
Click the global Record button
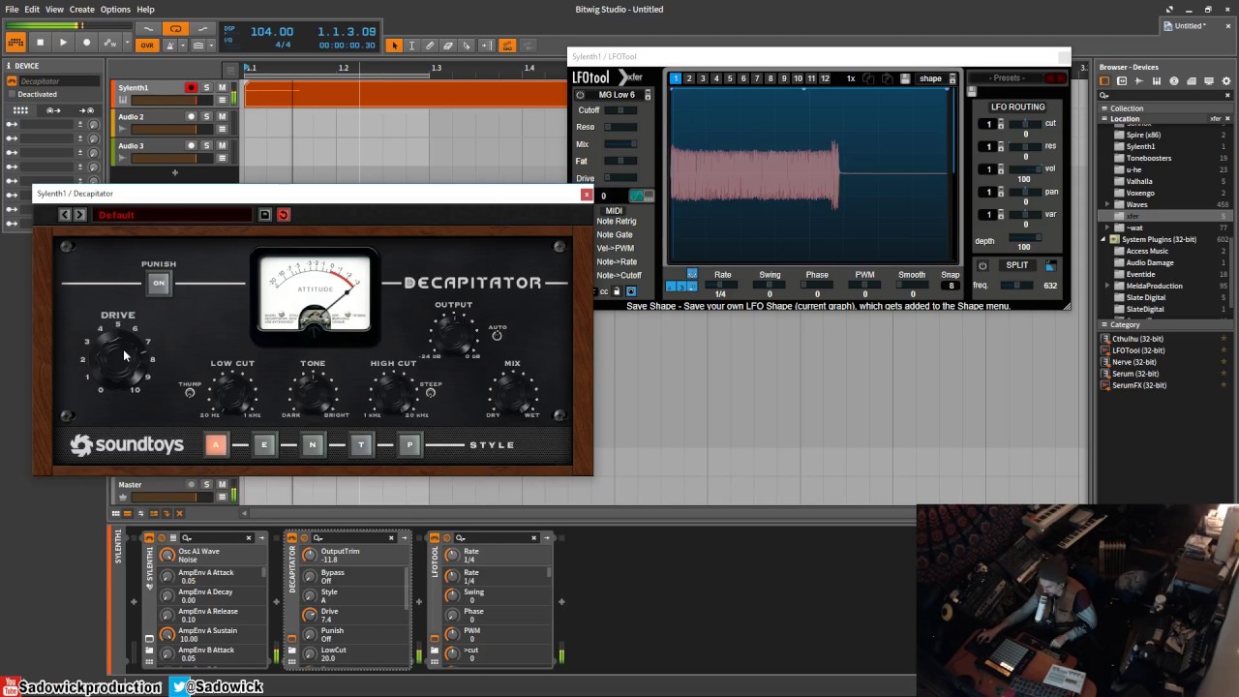tap(86, 43)
